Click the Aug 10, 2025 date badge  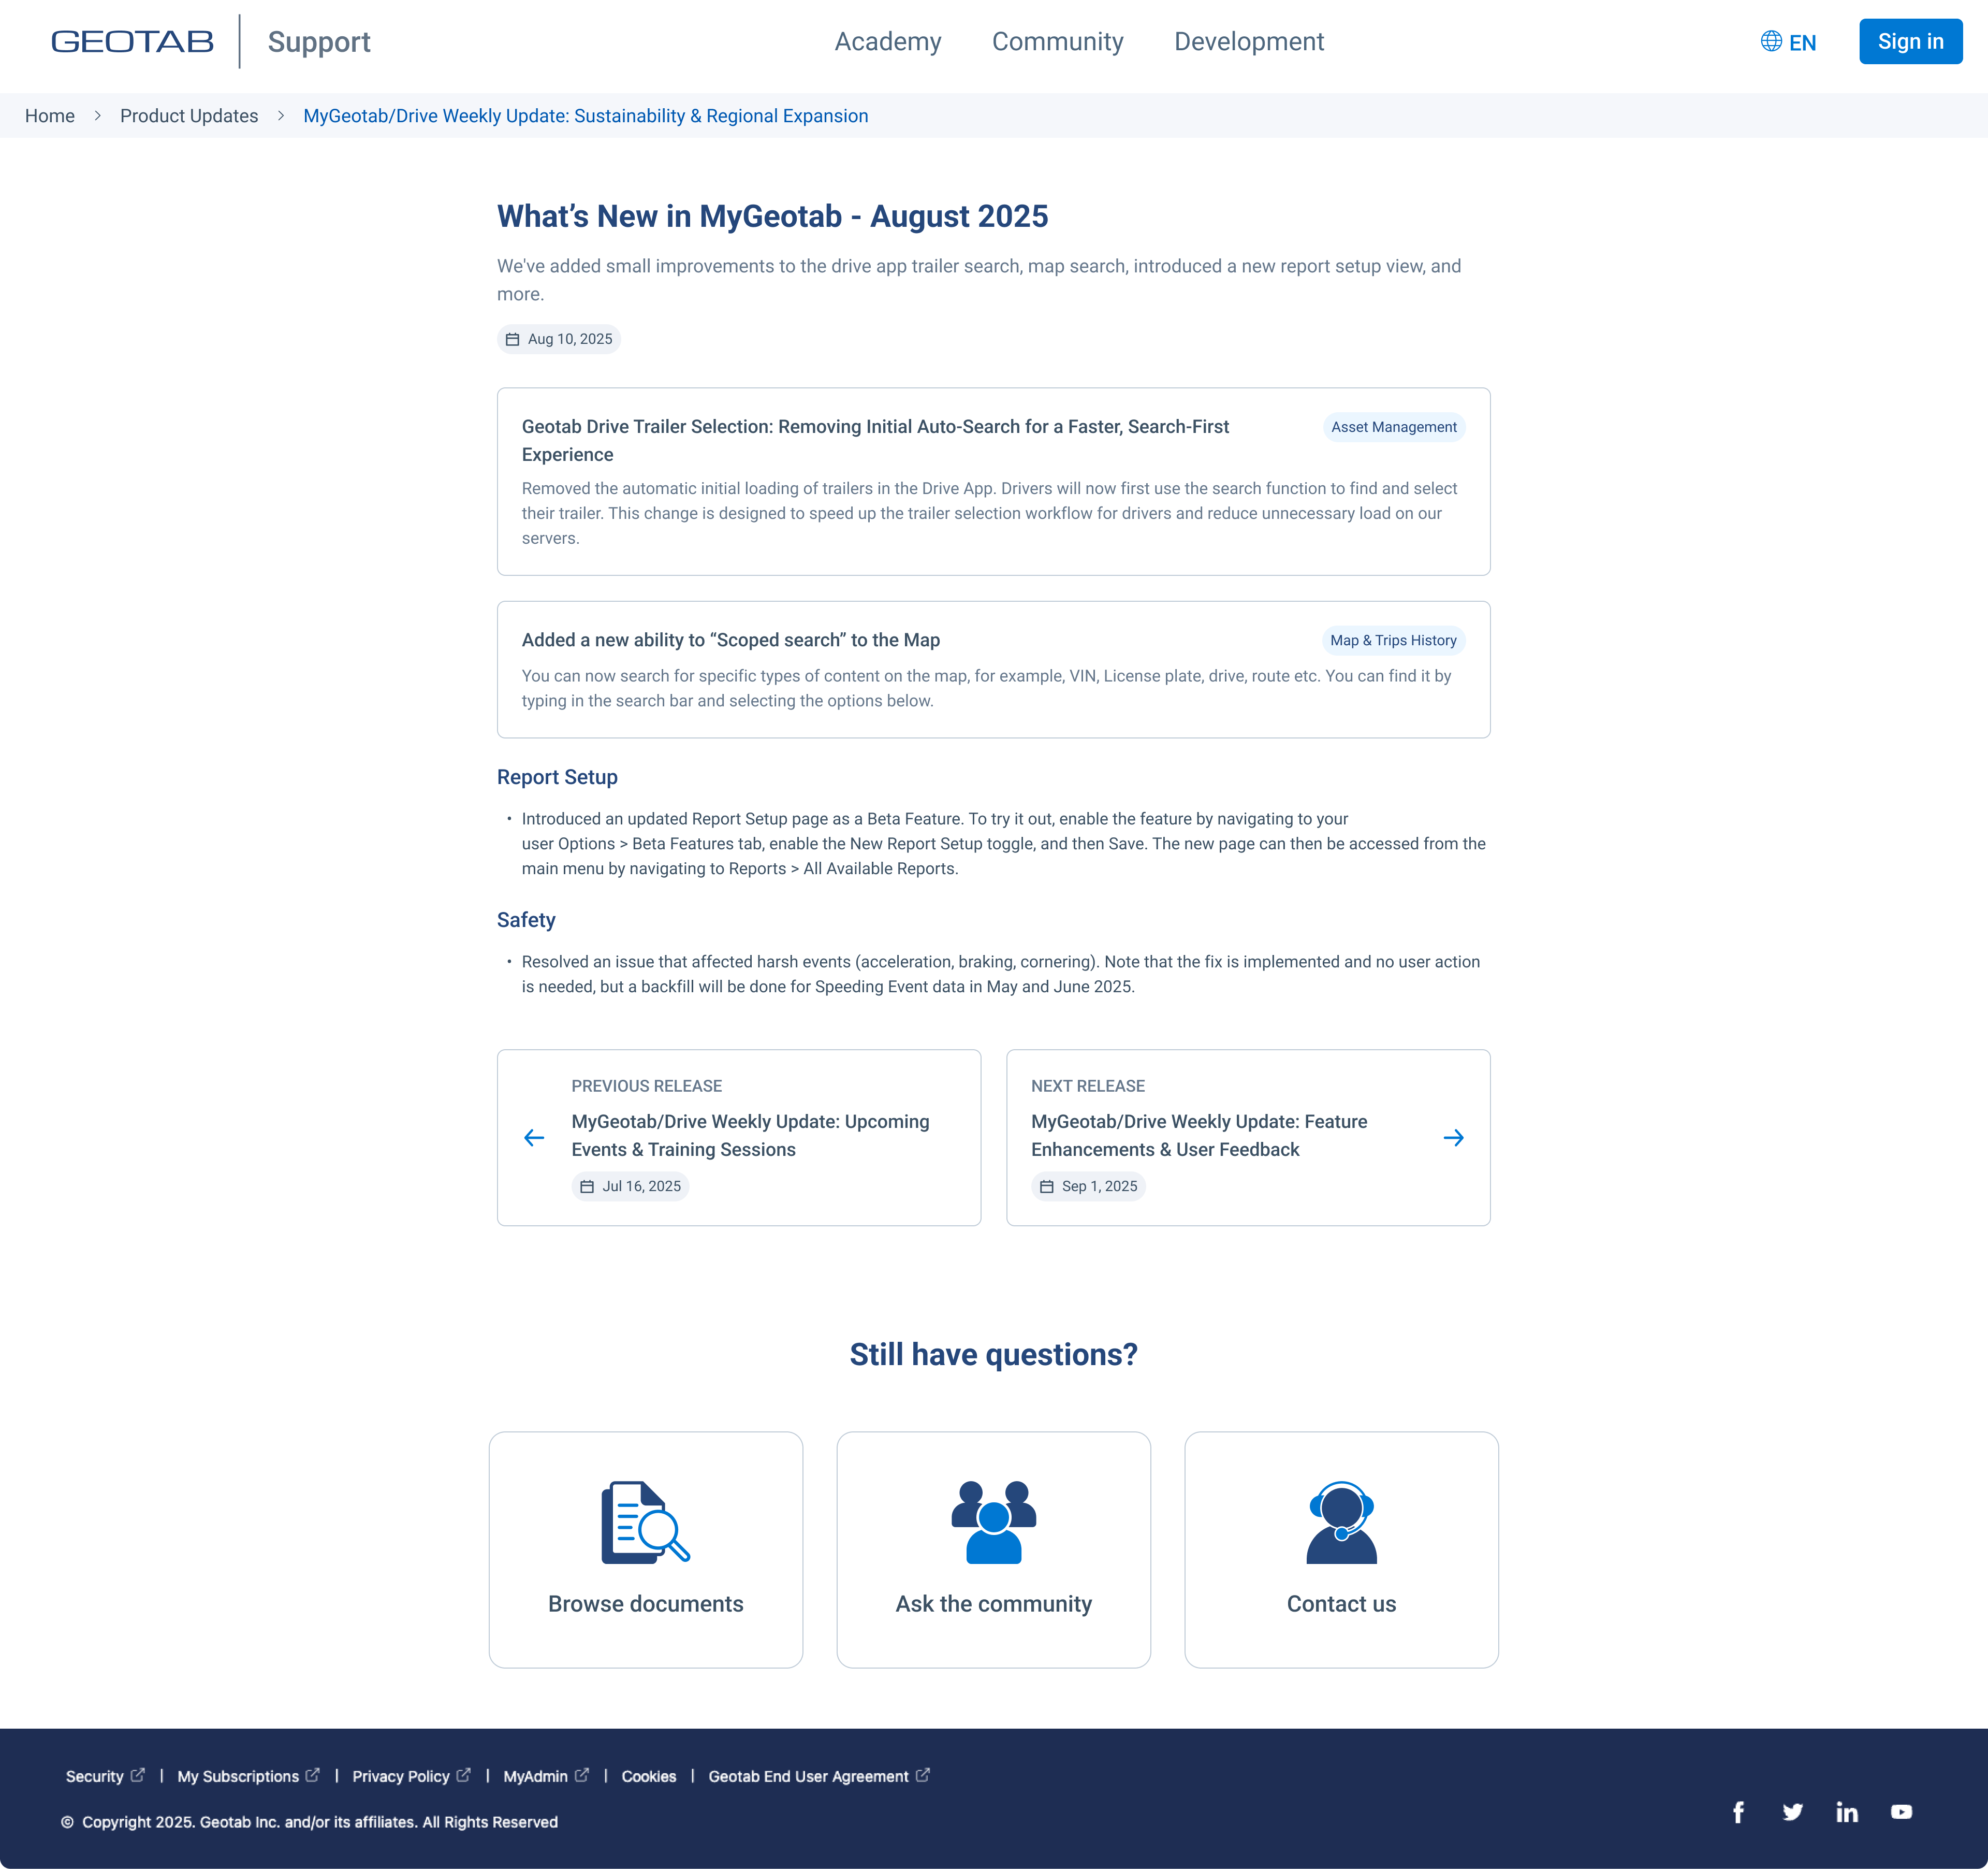pos(559,339)
